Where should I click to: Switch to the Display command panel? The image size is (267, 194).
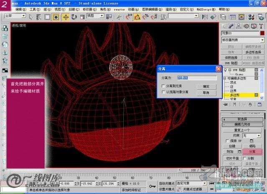(x=254, y=26)
